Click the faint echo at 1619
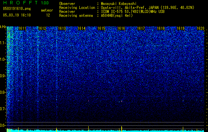 (x=183, y=101)
